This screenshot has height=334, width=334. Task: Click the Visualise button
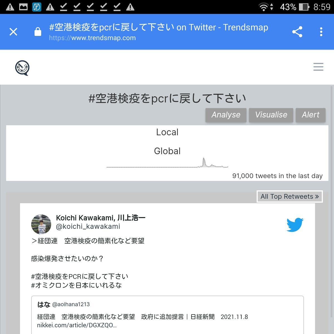(x=271, y=115)
